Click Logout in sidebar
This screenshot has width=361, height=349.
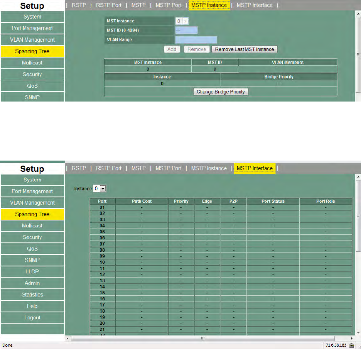pos(32,318)
